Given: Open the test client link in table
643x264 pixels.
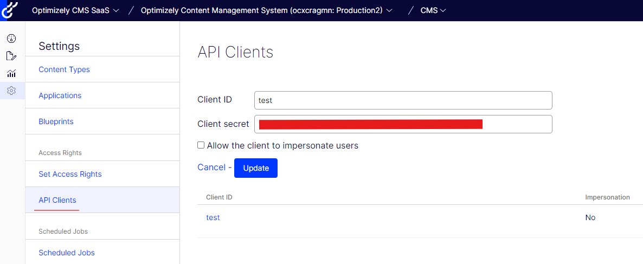Looking at the screenshot, I should click(213, 217).
